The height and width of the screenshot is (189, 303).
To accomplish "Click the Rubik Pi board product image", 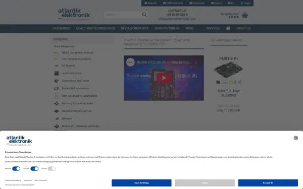I will (x=228, y=71).
